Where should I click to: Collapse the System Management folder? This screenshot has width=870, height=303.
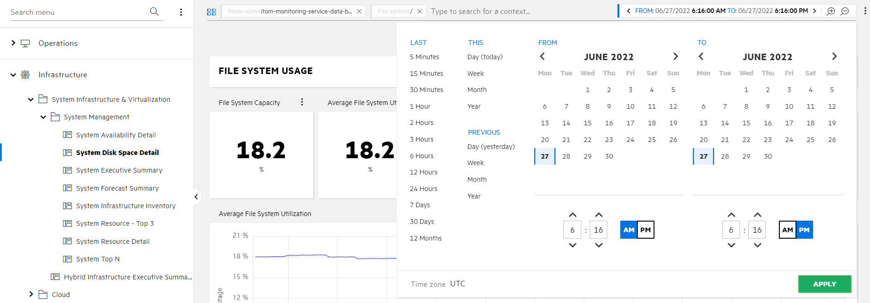[43, 117]
